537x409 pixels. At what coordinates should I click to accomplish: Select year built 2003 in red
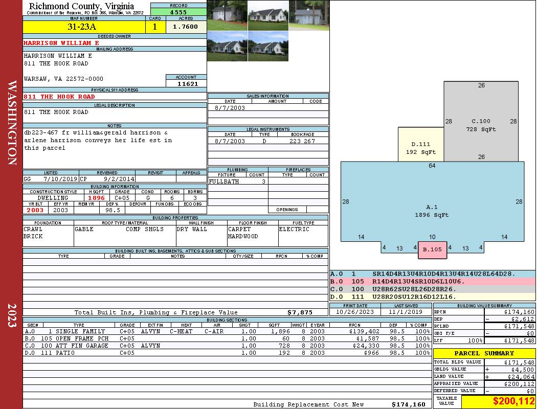click(35, 210)
